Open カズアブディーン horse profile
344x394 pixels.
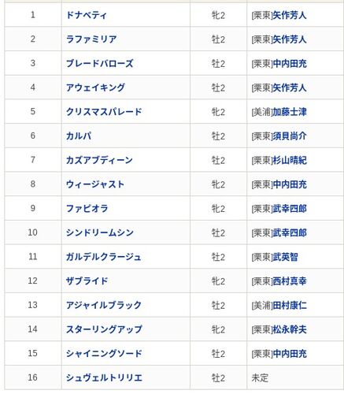99,160
